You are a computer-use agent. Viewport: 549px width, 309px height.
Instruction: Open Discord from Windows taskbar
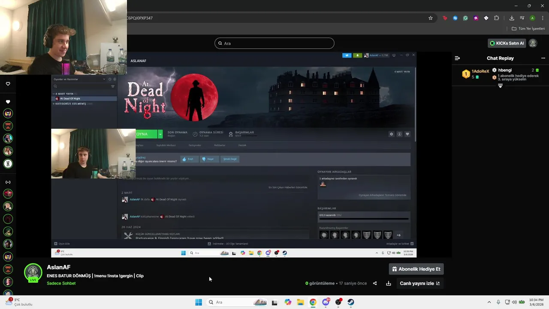click(326, 302)
